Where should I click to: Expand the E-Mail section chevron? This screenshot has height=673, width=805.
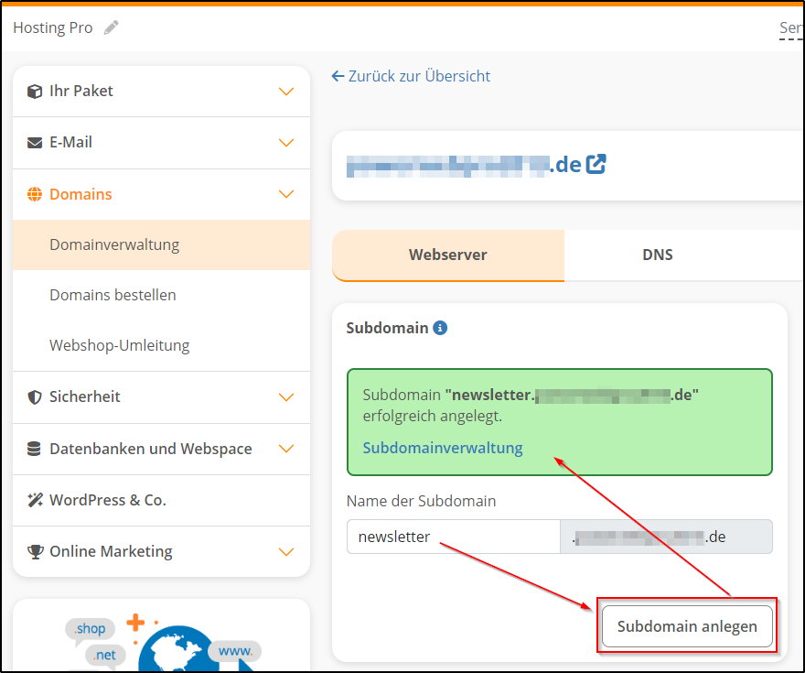click(286, 142)
